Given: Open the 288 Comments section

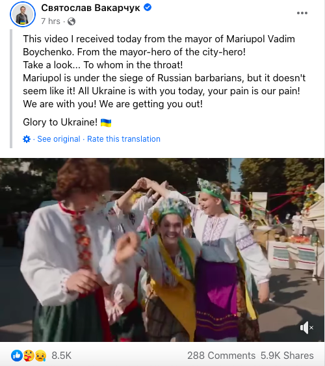Looking at the screenshot, I should point(221,356).
